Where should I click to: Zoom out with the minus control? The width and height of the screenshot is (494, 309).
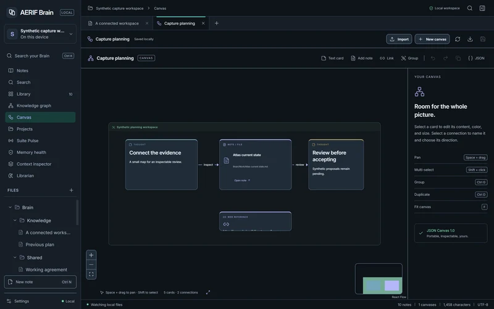coord(91,265)
